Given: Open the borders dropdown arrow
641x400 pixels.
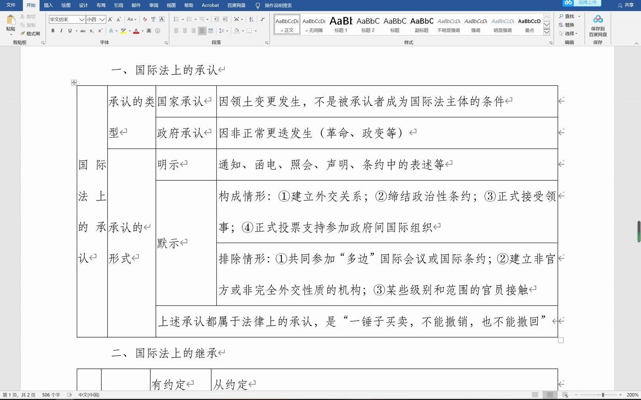Looking at the screenshot, I should coord(256,31).
